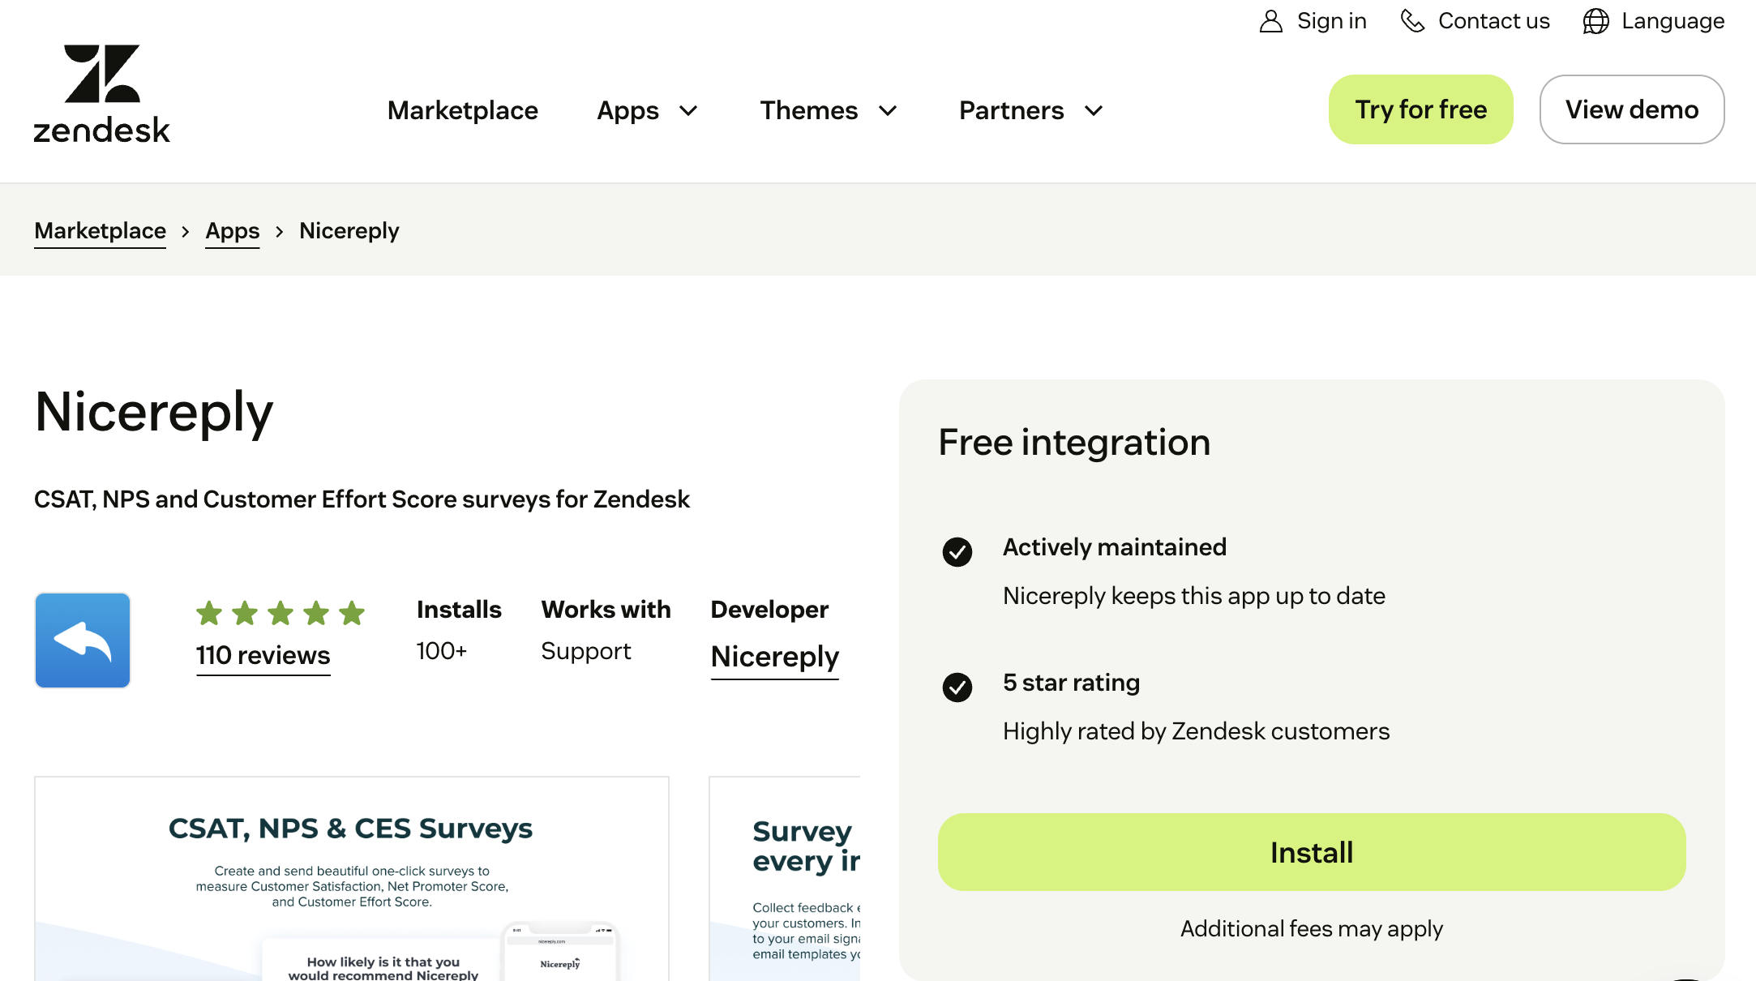Click the Zendesk logo
1756x981 pixels.
coord(101,92)
